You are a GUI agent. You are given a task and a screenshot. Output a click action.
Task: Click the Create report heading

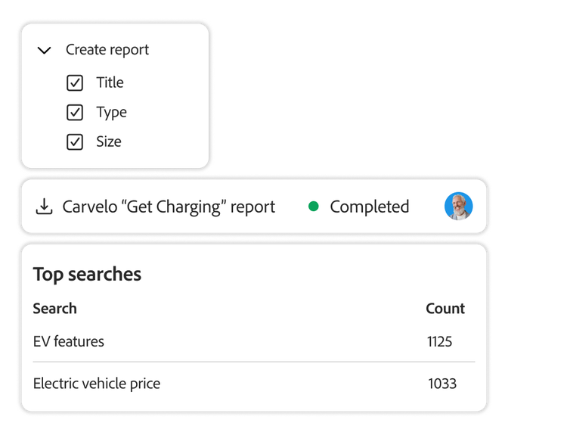107,50
